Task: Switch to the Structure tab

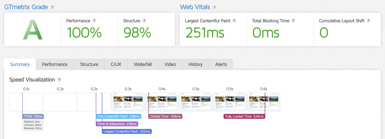Action: (89, 65)
